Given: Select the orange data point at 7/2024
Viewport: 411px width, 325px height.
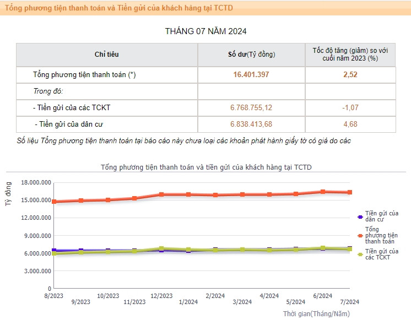Looking at the screenshot, I should (x=350, y=192).
